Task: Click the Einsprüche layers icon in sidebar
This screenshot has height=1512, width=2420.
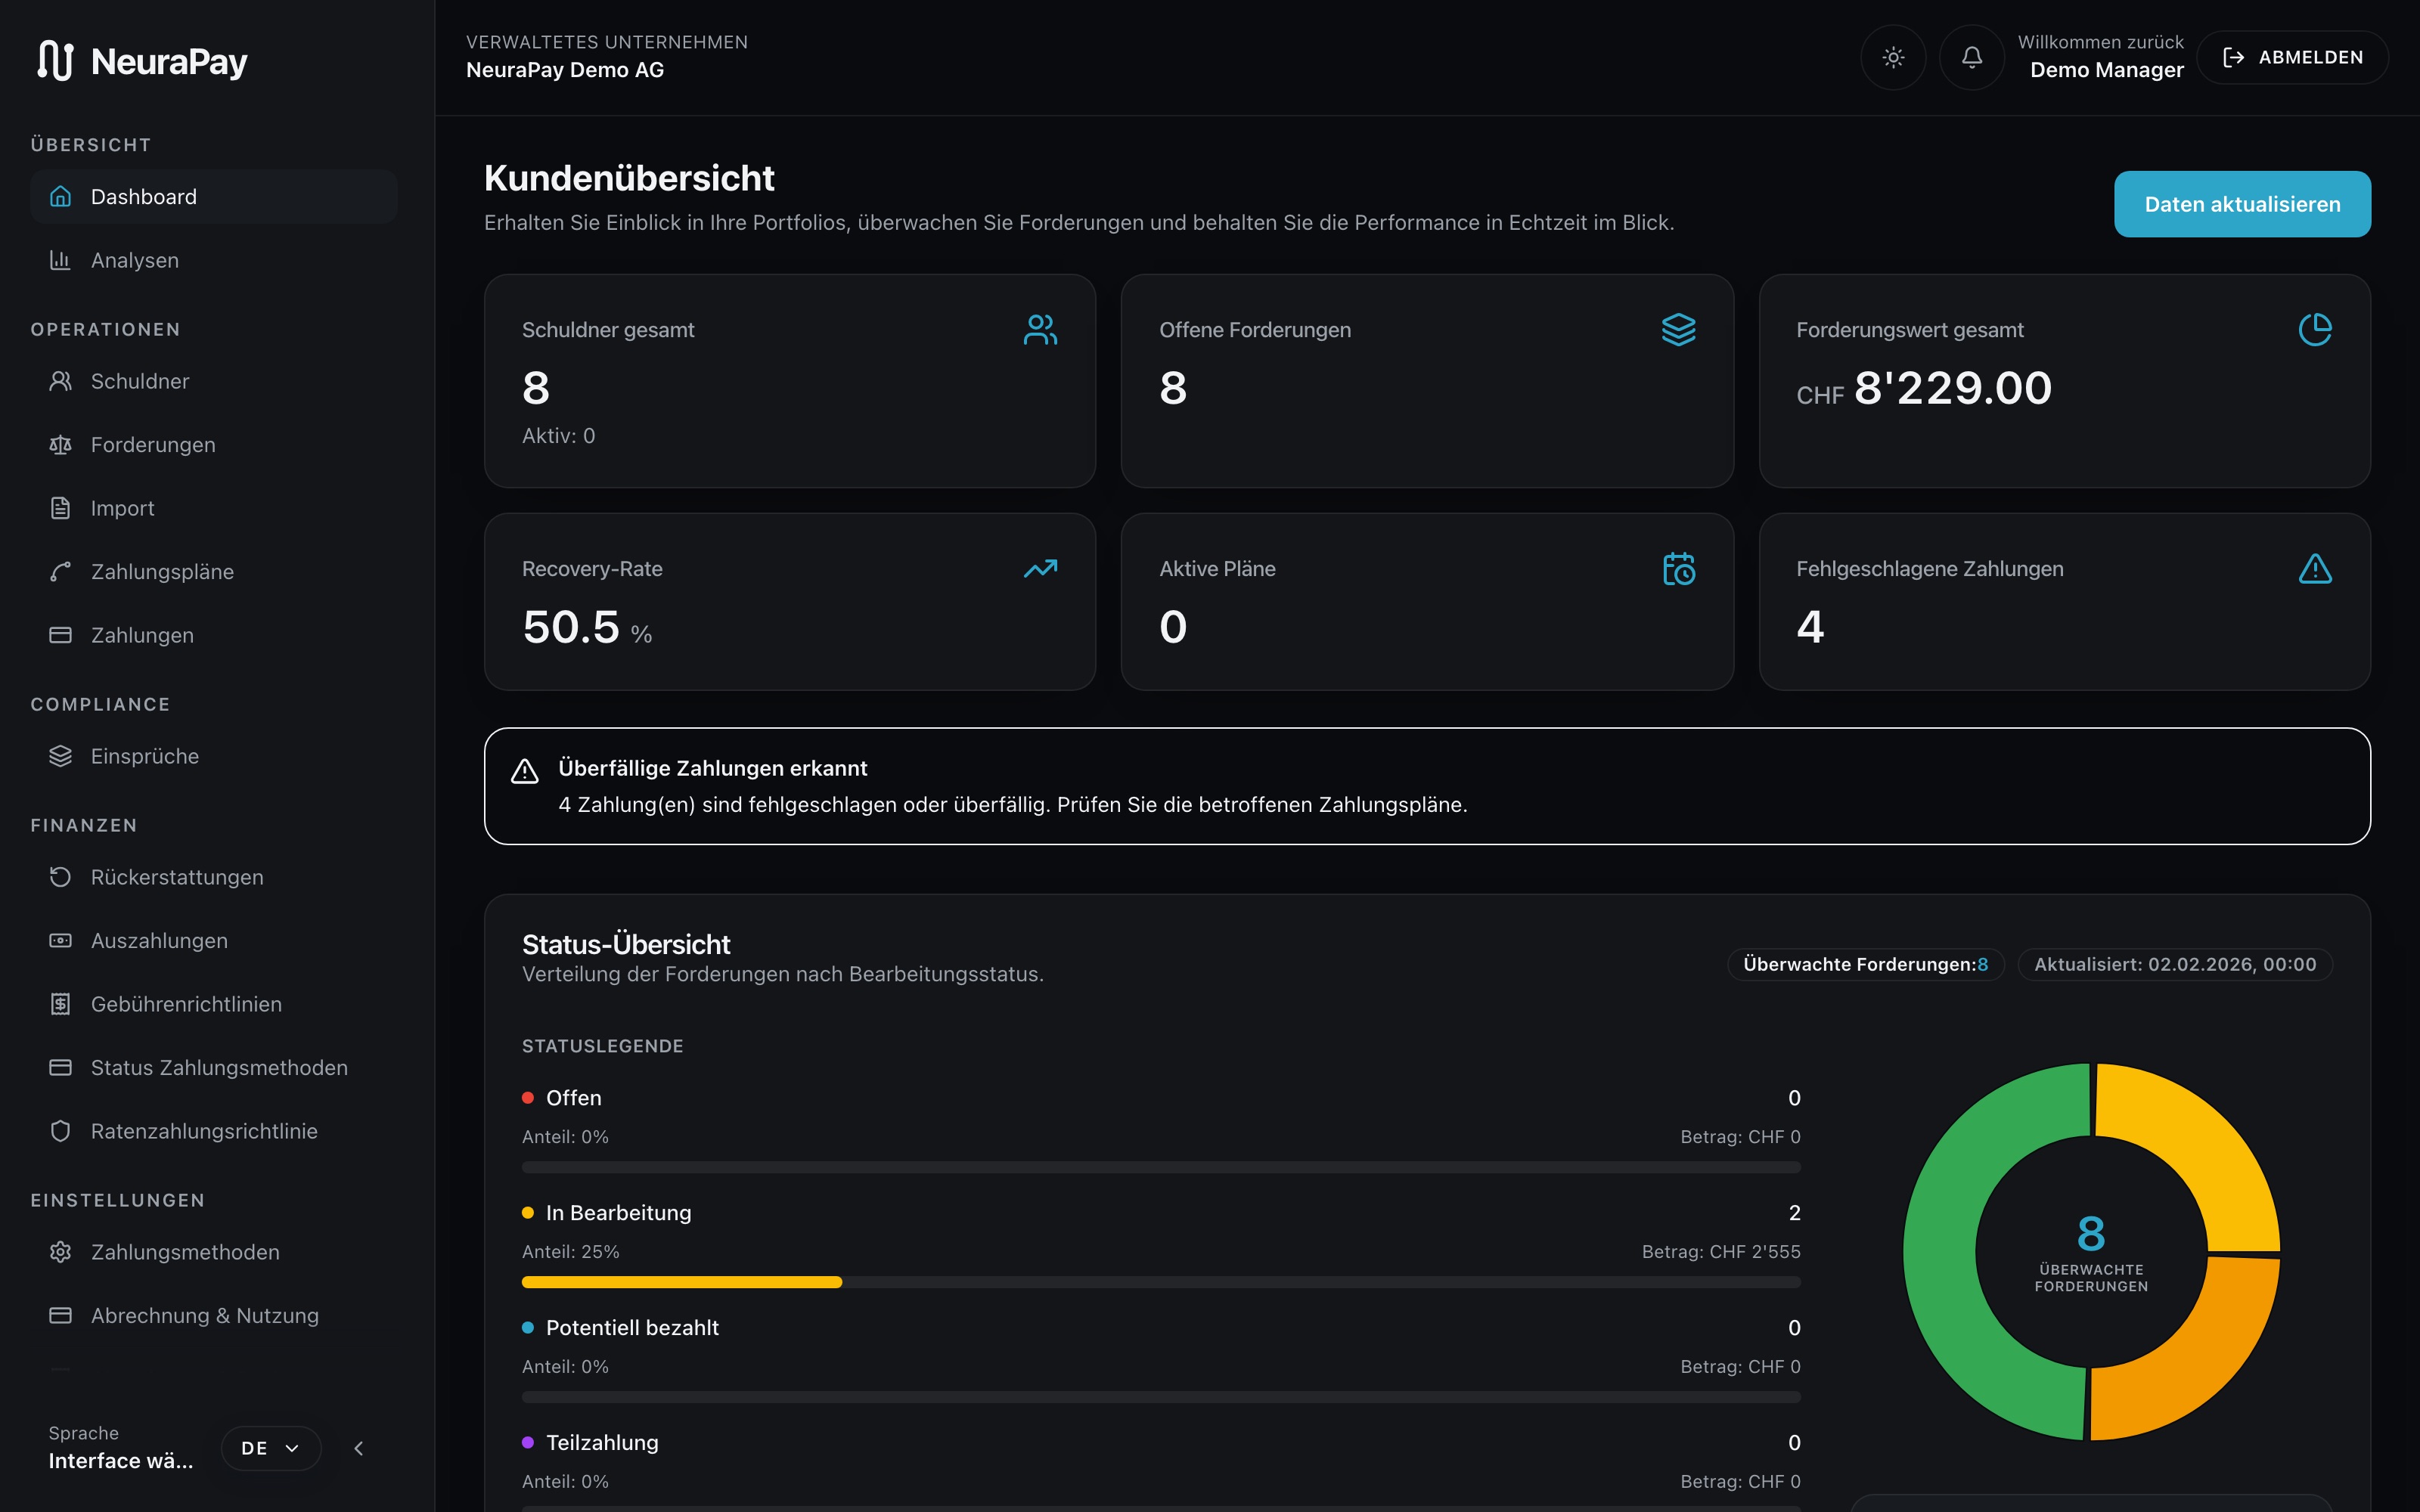Action: click(x=61, y=756)
